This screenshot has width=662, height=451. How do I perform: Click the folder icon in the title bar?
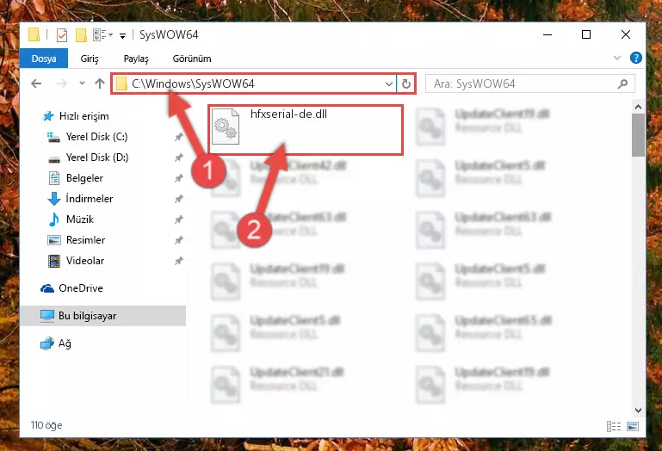click(34, 34)
